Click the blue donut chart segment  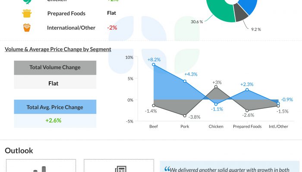(249, 4)
